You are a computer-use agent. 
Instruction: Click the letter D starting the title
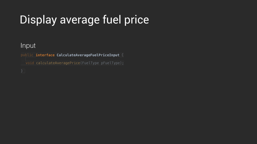point(23,19)
